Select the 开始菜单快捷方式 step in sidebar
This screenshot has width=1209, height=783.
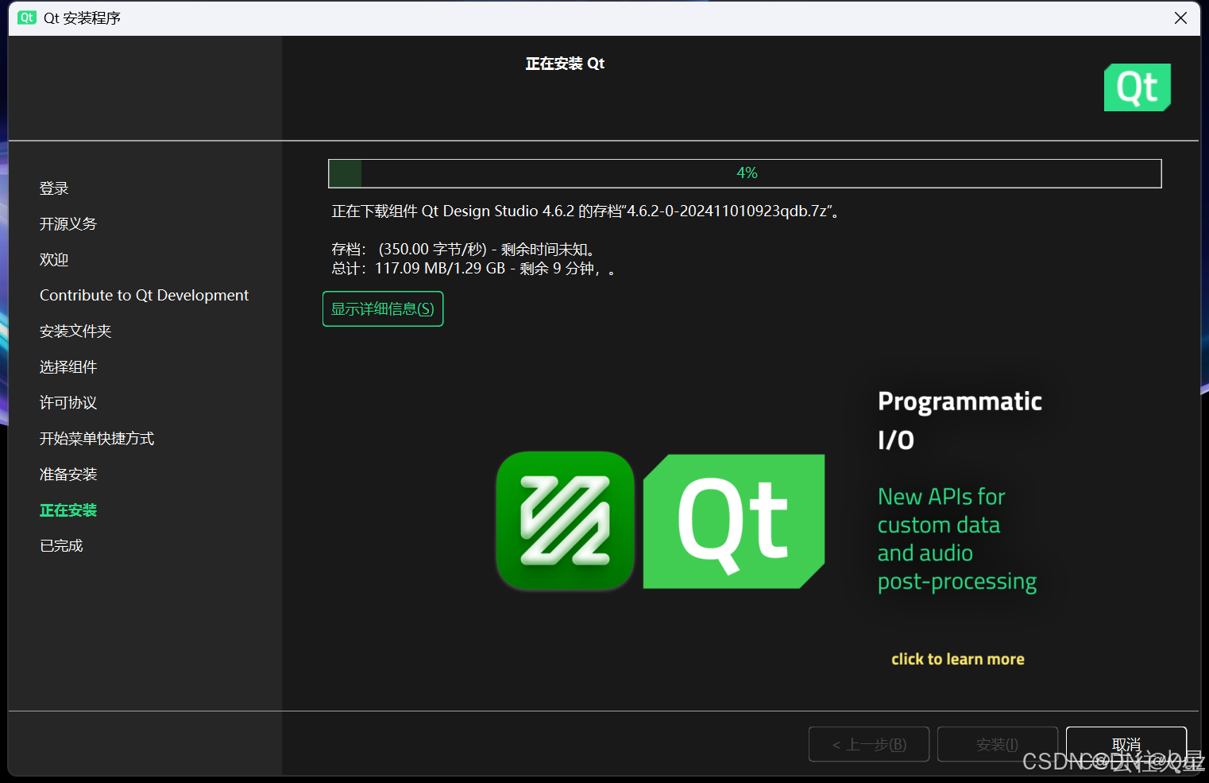pyautogui.click(x=97, y=438)
